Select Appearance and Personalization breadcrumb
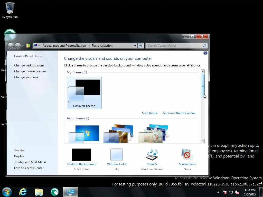 (x=64, y=46)
